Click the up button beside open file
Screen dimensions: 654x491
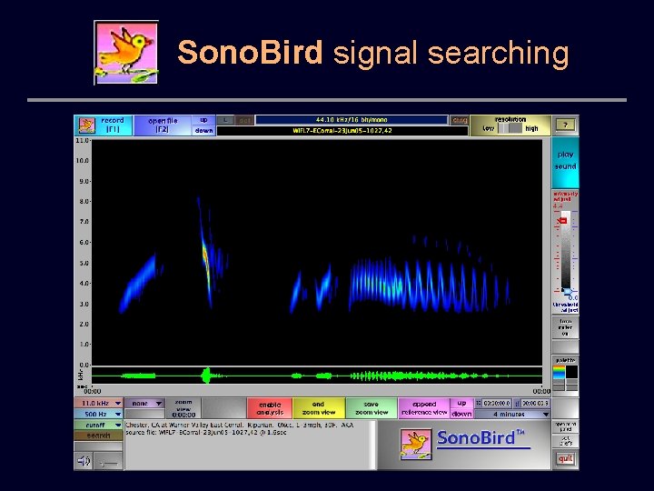click(204, 120)
